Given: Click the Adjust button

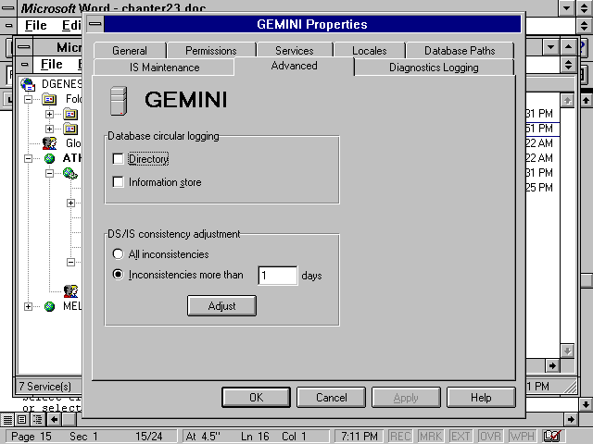Looking at the screenshot, I should (221, 306).
